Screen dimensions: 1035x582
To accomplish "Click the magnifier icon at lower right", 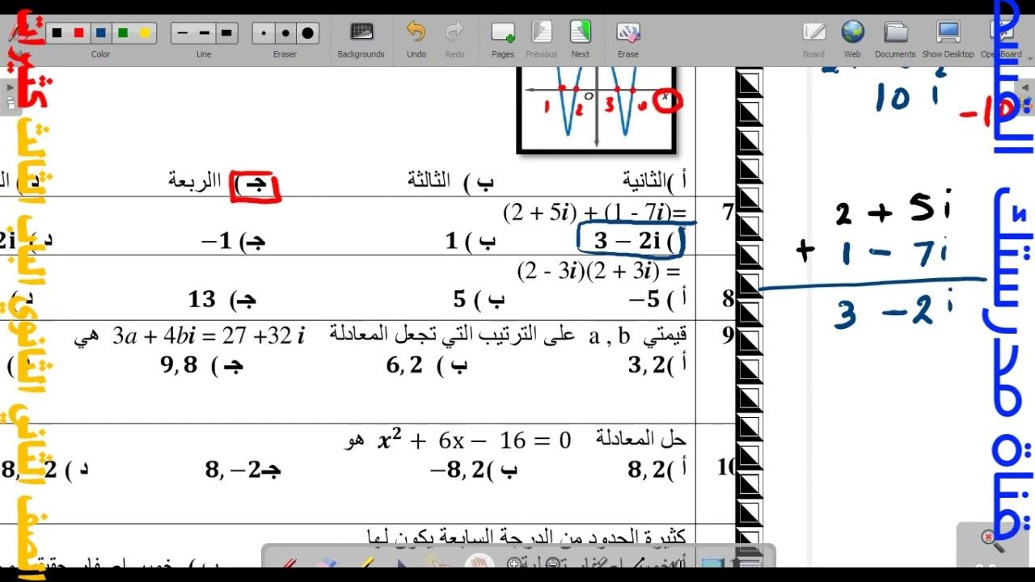I will pos(991,542).
